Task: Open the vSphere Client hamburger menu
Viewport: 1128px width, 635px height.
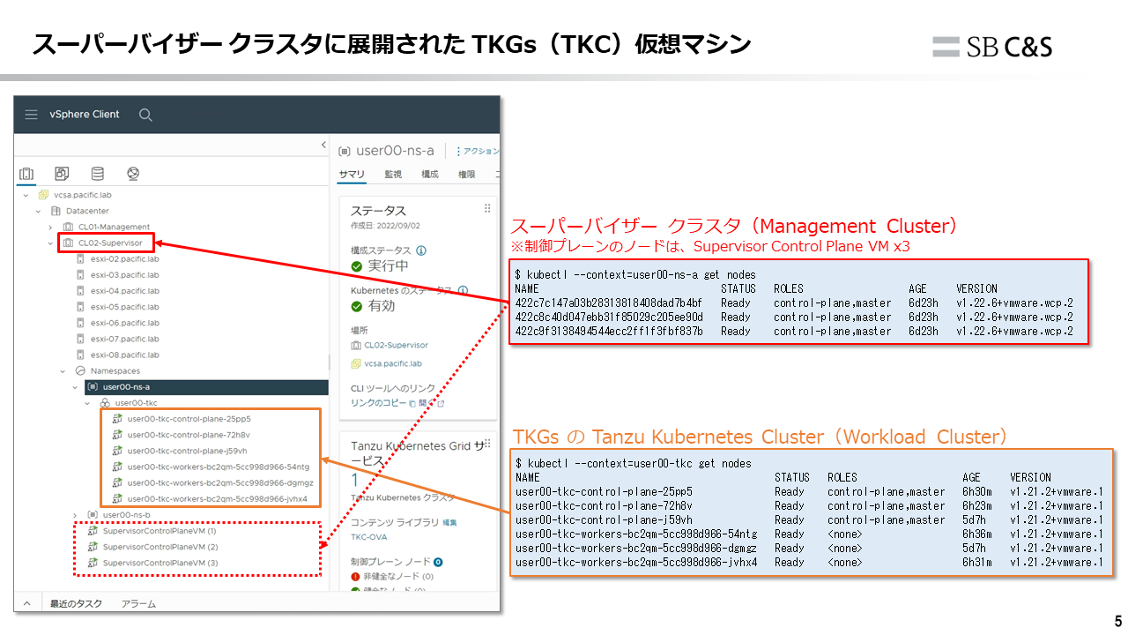Action: (x=31, y=115)
